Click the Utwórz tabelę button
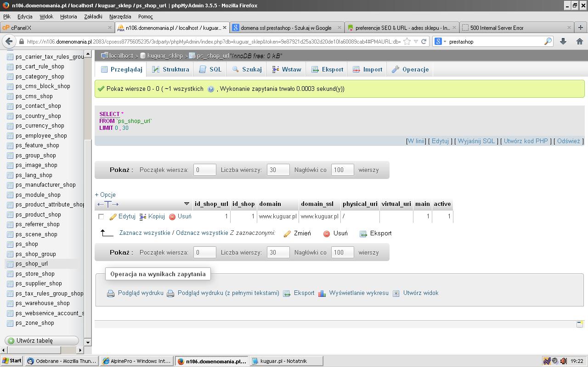Screen dimensions: 588x367 [x=42, y=341]
